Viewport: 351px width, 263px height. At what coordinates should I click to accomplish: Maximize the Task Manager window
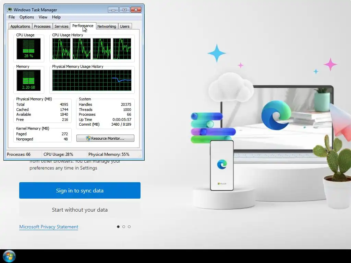tap(124, 10)
